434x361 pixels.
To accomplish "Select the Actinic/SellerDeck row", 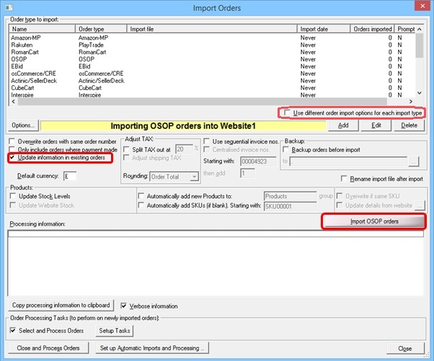I will point(212,81).
